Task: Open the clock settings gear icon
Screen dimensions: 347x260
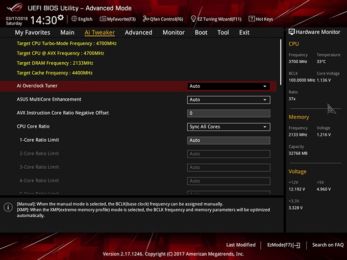Action: 61,17
